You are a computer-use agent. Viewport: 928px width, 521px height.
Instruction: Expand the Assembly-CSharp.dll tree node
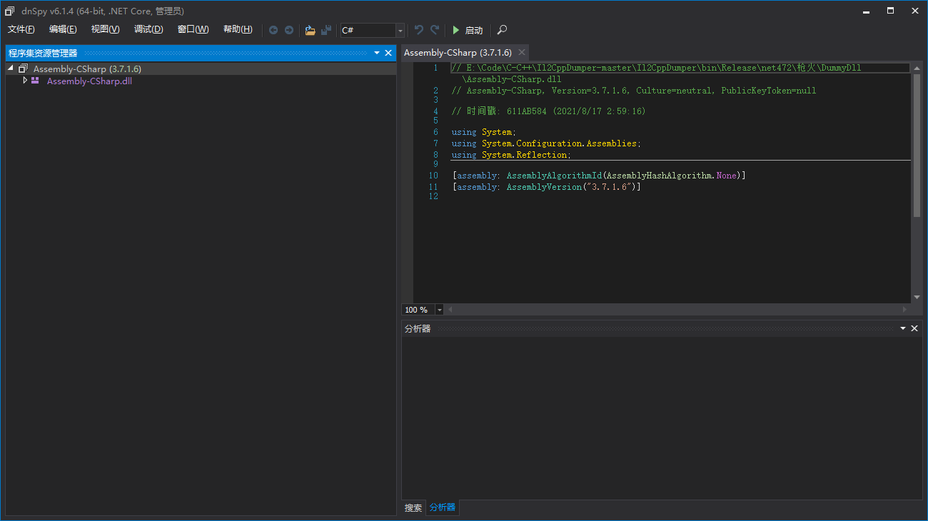coord(25,81)
